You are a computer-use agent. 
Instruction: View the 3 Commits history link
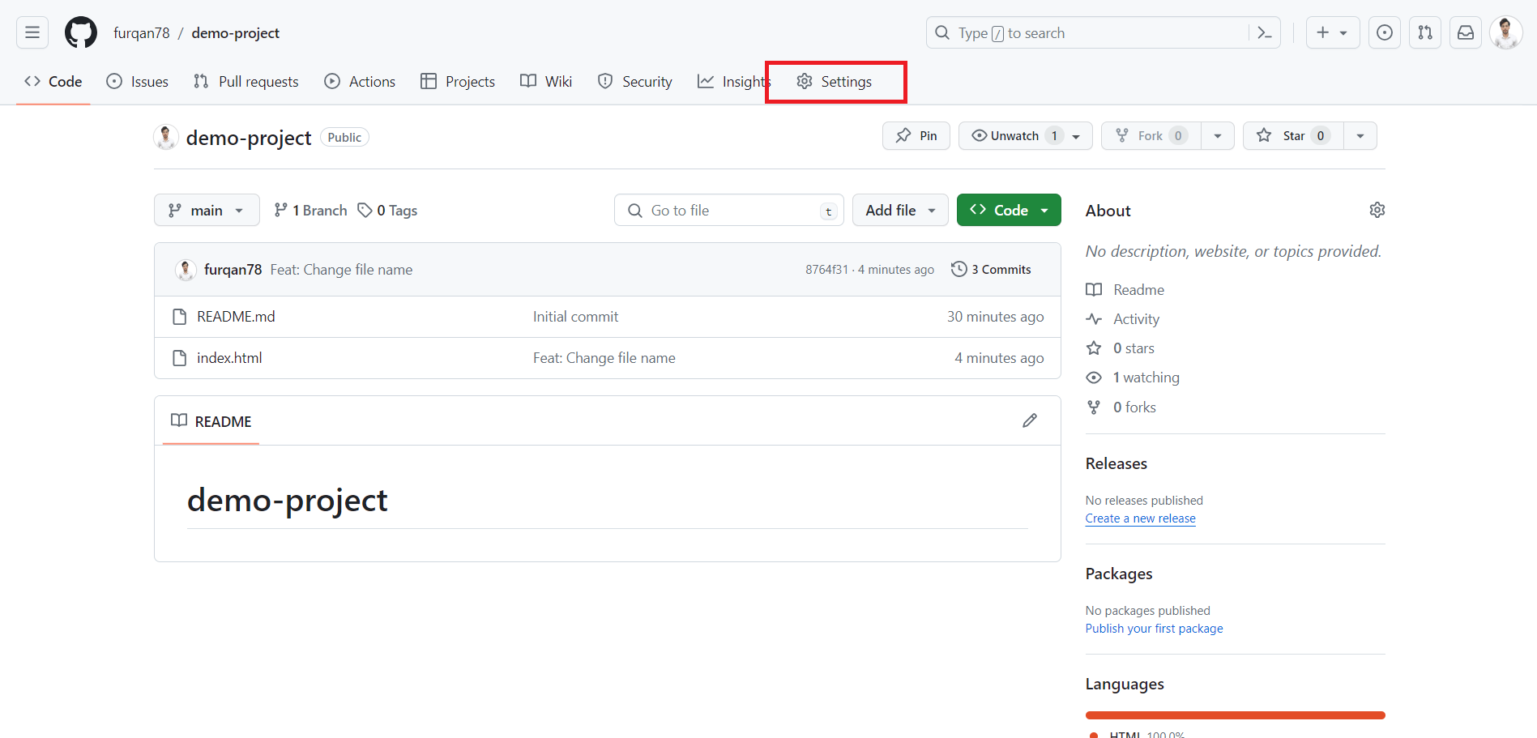[x=991, y=270]
